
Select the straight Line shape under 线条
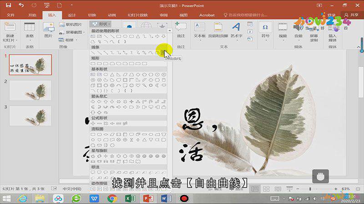tap(93, 53)
